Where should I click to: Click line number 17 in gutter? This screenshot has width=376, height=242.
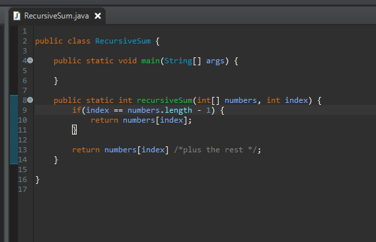pos(22,189)
